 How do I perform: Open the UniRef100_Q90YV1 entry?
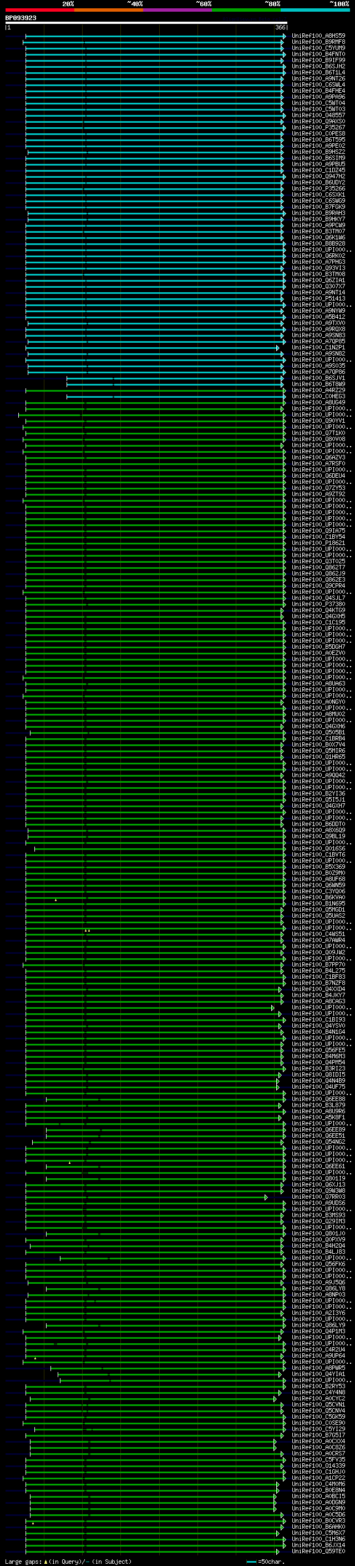[x=318, y=421]
